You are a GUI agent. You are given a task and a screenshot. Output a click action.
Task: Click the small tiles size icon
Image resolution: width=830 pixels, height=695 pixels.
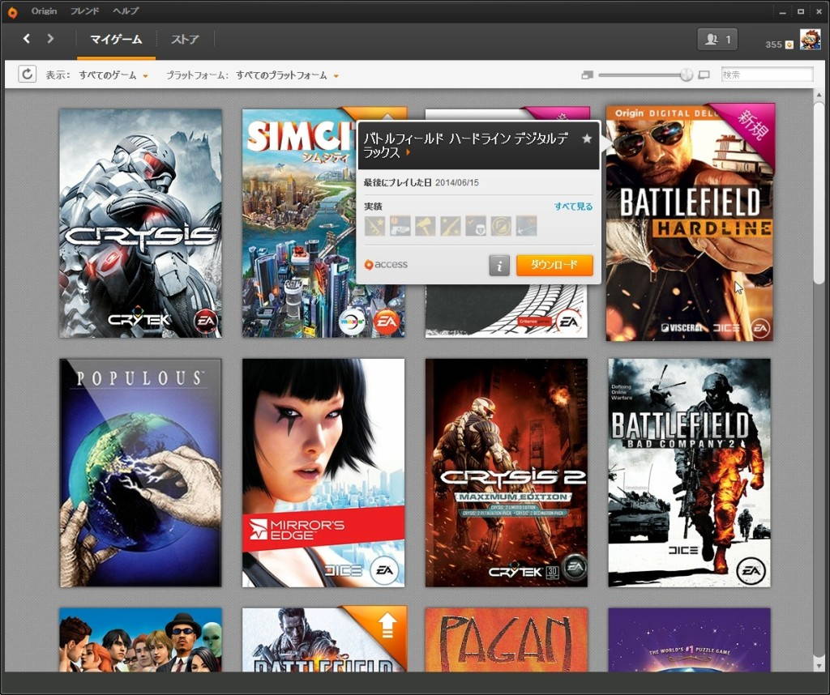pyautogui.click(x=587, y=75)
